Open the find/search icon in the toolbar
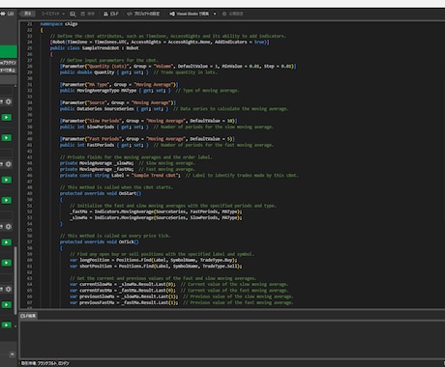 [73, 14]
